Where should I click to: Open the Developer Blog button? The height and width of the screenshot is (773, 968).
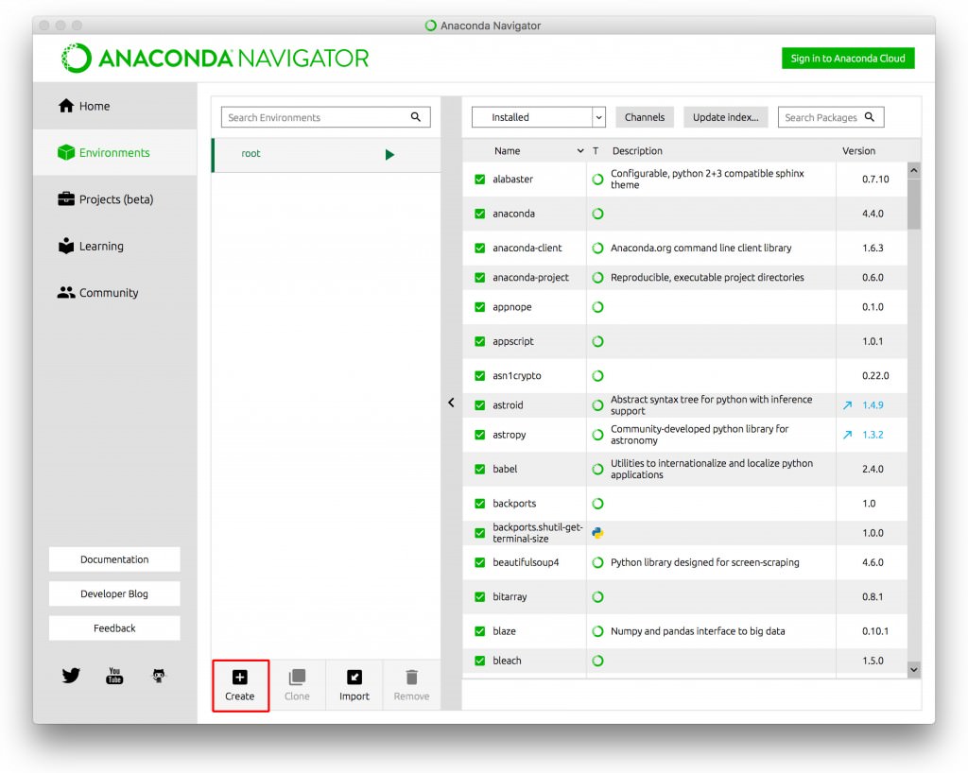pos(114,594)
